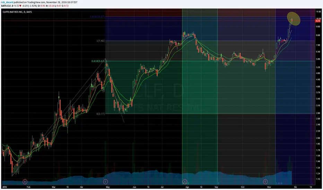Click the earnings E marker near Ago

tap(185, 182)
